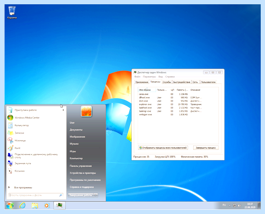The width and height of the screenshot is (265, 214).
Task: Open Options menu in Task Manager
Action: [149, 77]
